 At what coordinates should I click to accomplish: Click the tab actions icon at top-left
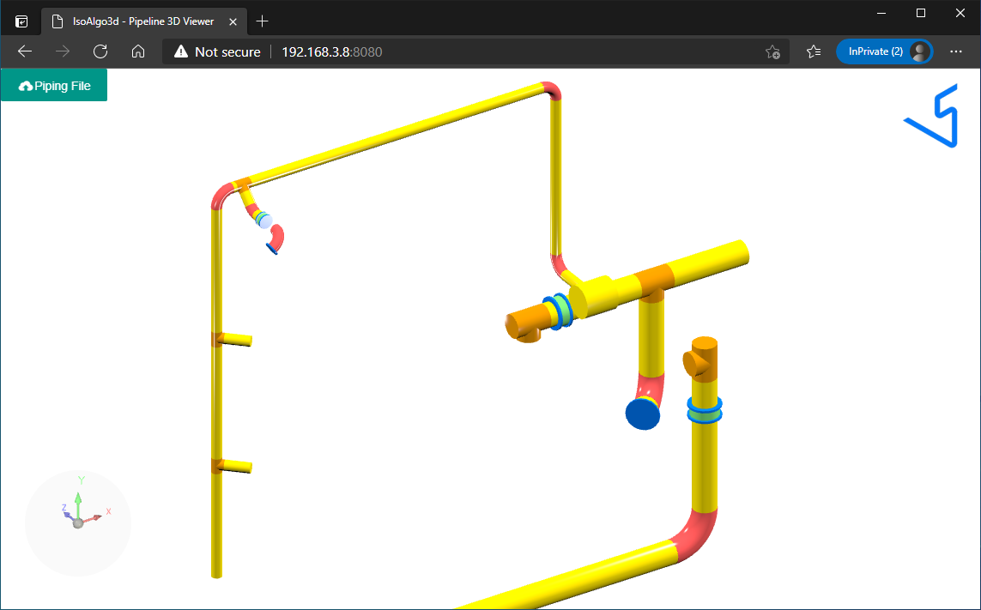21,22
